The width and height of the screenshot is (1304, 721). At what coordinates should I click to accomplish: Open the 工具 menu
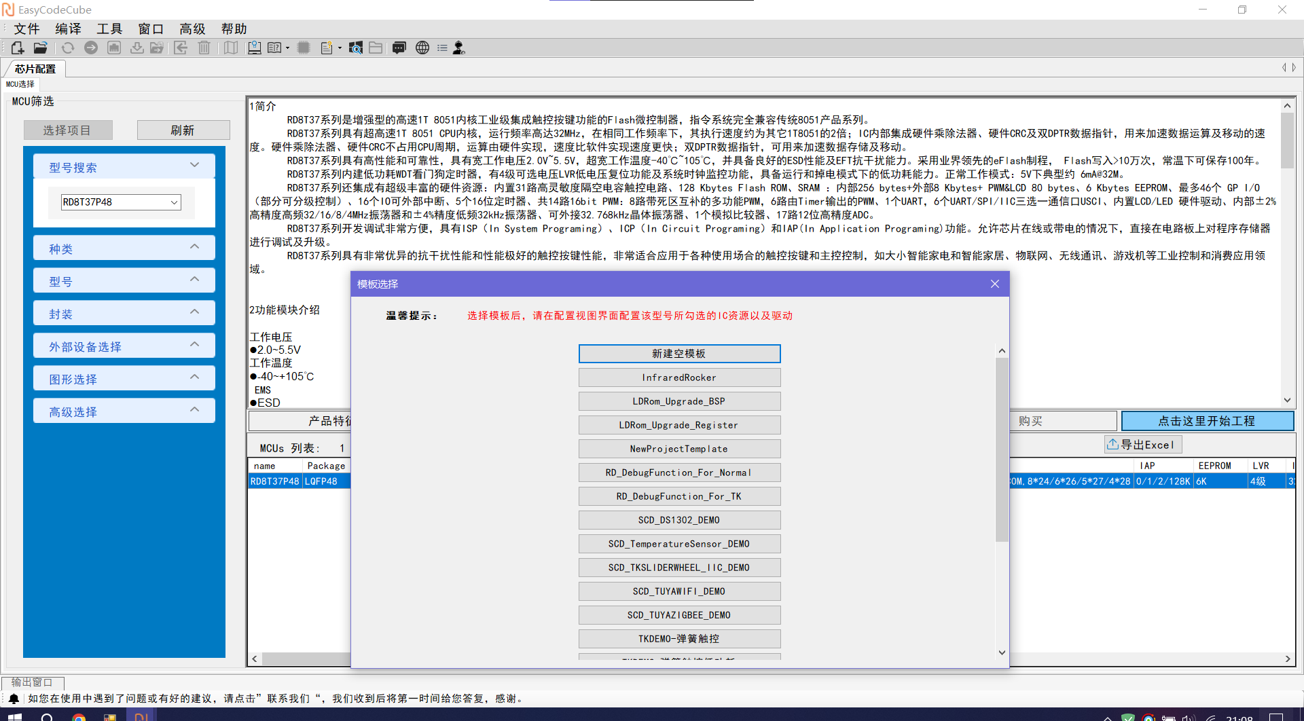point(109,29)
